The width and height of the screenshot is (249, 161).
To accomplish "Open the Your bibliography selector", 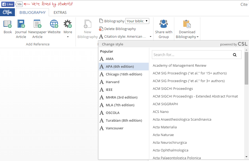I will [137, 21].
